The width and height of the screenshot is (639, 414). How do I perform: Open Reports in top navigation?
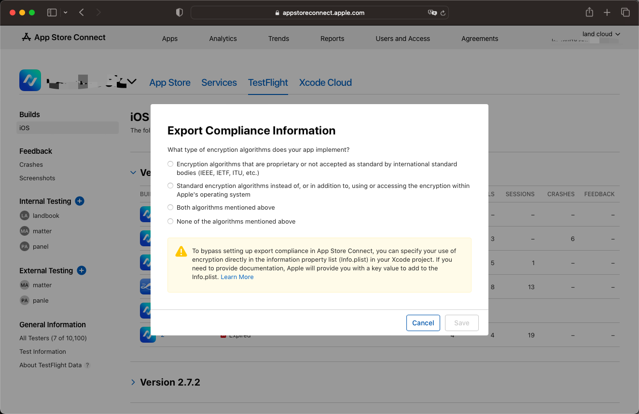click(x=333, y=39)
